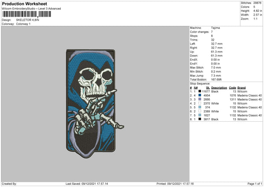Click "Madeira Classic 40" in stop row 2
The width and height of the screenshot is (264, 187).
249,95
